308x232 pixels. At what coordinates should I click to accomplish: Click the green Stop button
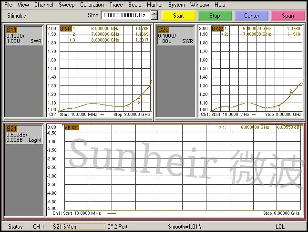click(215, 16)
